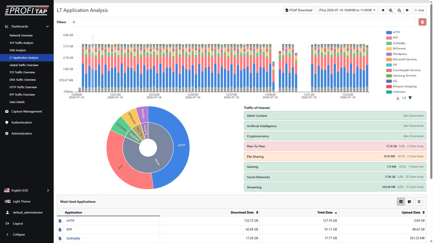Screen dimensions: 433x243
Task: Open Social Networks traffic of interest row
Action: point(335,177)
